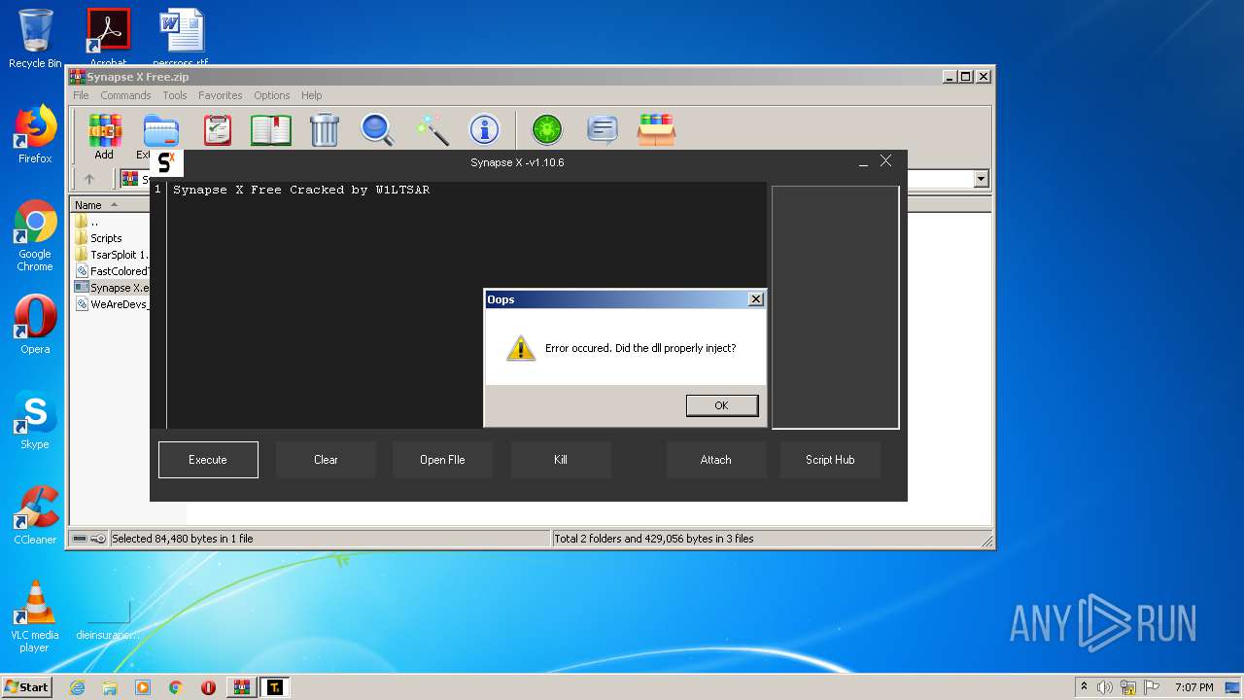
Task: Open the Commands menu in WinRAR
Action: point(125,95)
